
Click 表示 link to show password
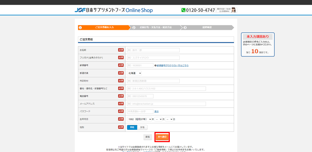click(x=157, y=112)
